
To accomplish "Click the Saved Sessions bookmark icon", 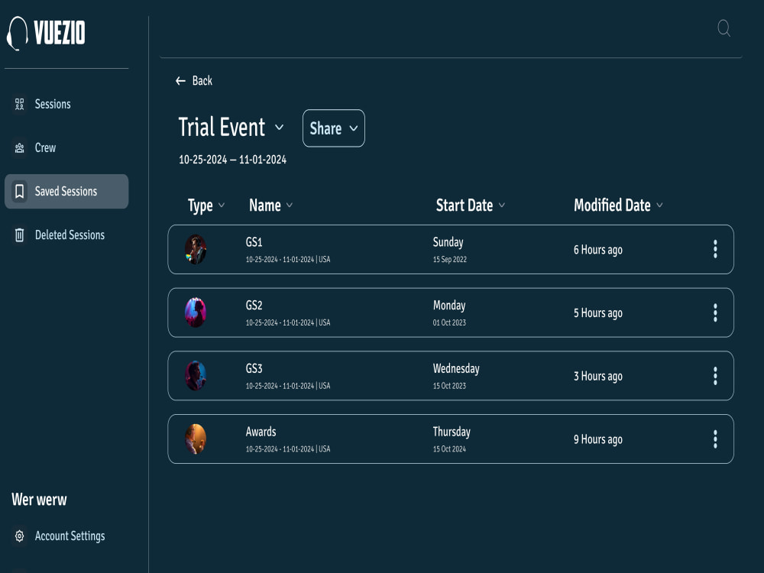I will click(x=20, y=192).
